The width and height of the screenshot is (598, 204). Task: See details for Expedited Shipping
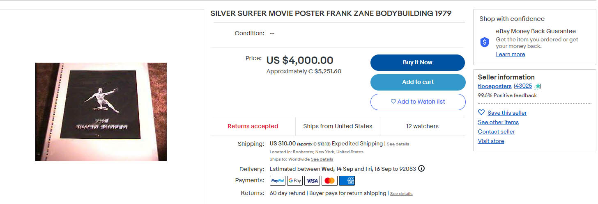coord(398,144)
